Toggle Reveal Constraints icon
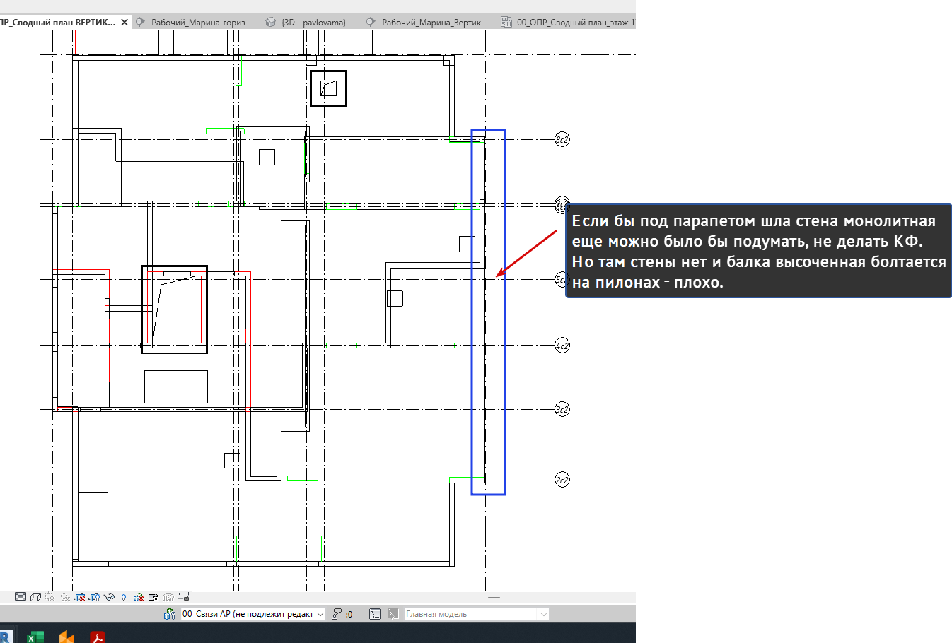This screenshot has height=643, width=952. 183,597
